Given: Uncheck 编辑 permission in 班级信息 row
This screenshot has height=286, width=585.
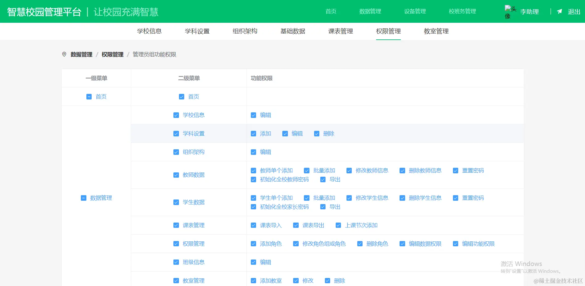Looking at the screenshot, I should pos(253,262).
